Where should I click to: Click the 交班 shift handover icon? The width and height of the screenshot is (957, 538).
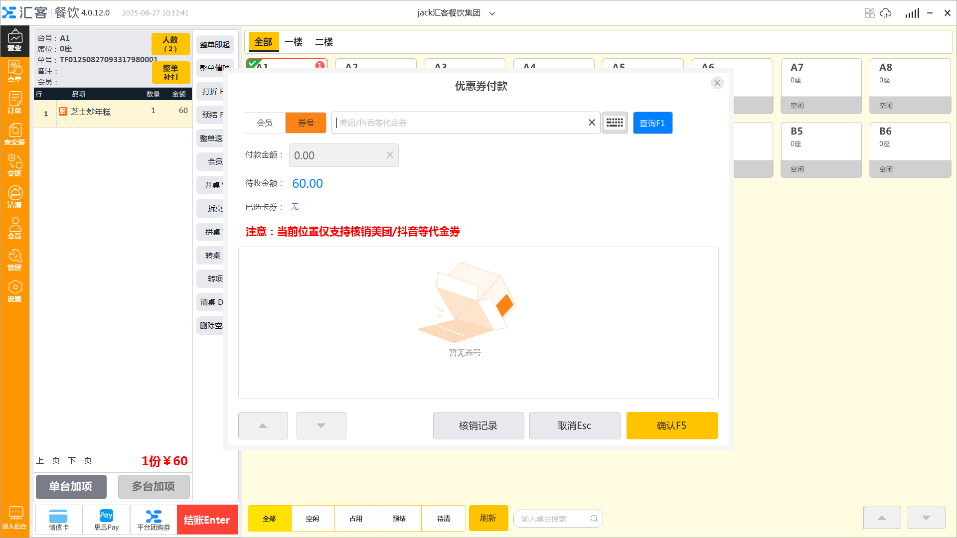point(15,165)
